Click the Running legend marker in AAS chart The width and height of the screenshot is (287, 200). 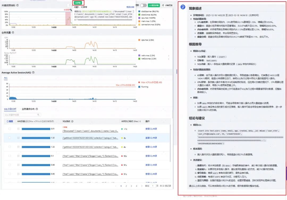(x=139, y=87)
